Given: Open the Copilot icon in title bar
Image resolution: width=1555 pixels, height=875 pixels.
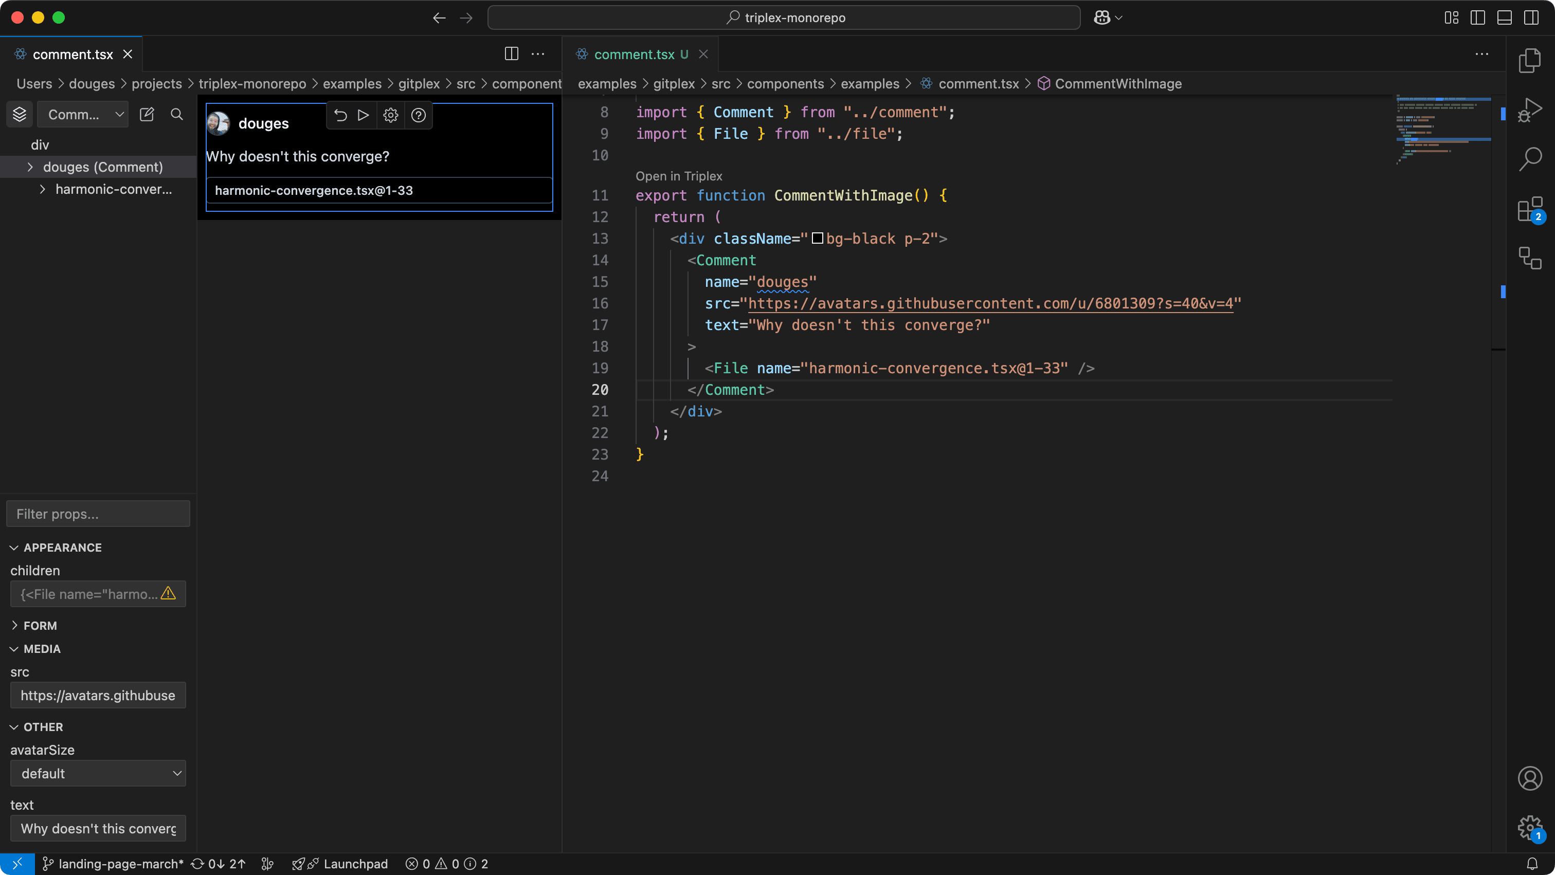Looking at the screenshot, I should [1101, 17].
